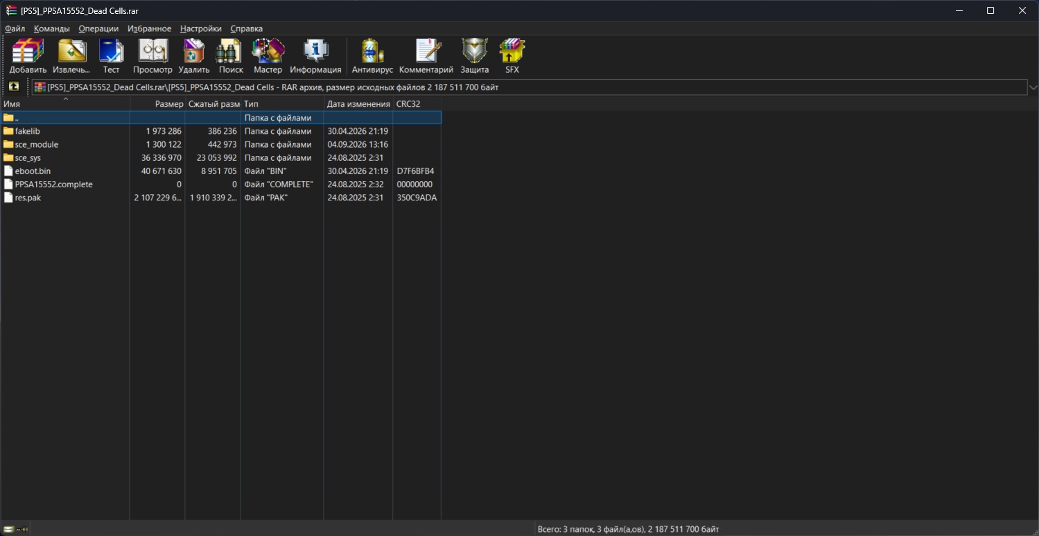Image resolution: width=1039 pixels, height=536 pixels.
Task: Select the eboot.bin file
Action: (33, 171)
